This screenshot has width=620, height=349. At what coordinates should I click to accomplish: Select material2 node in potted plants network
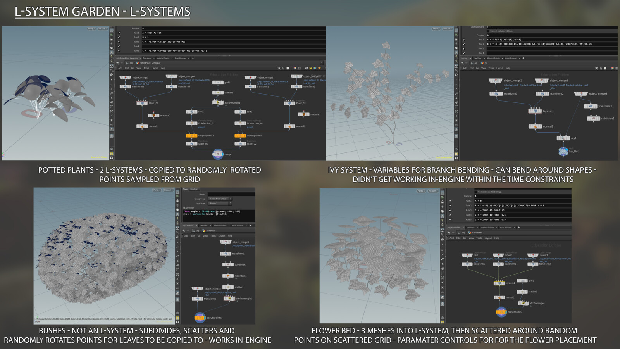pos(154,115)
